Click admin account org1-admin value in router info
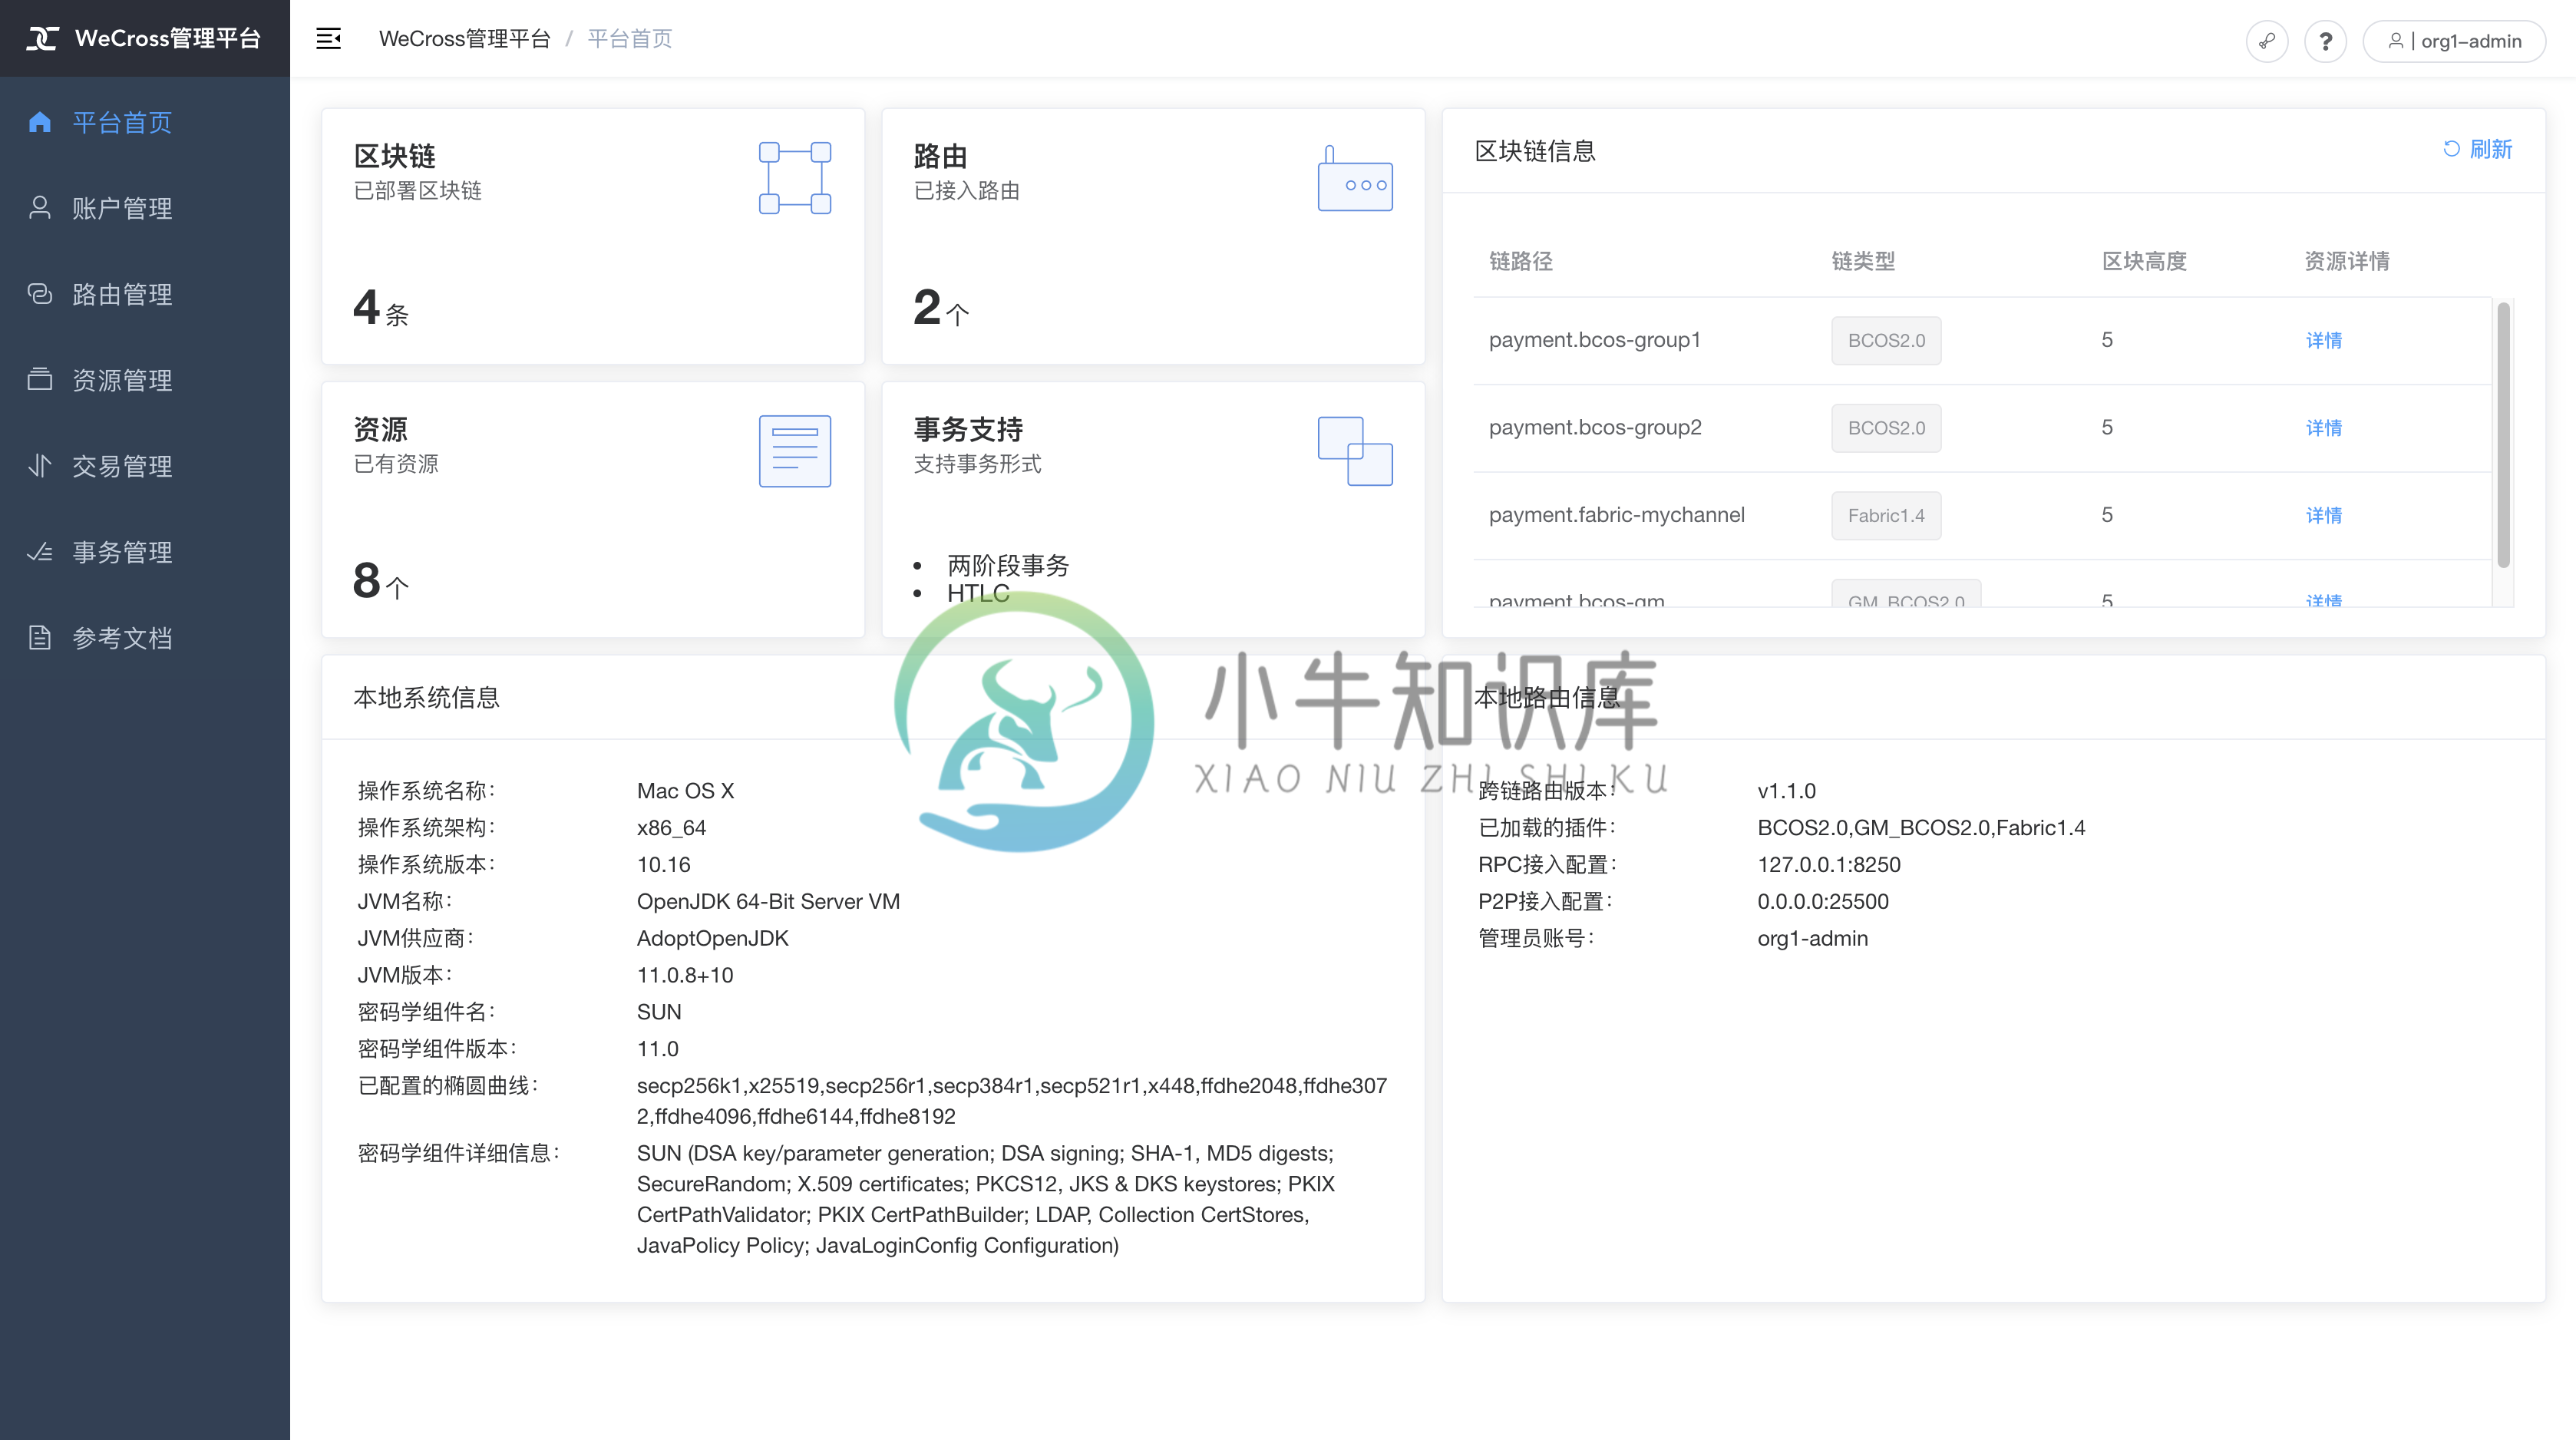The width and height of the screenshot is (2576, 1440). [1812, 938]
